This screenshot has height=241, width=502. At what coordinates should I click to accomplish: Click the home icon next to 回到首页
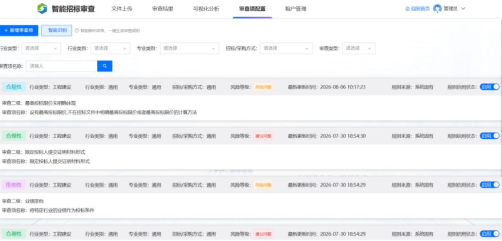[407, 9]
